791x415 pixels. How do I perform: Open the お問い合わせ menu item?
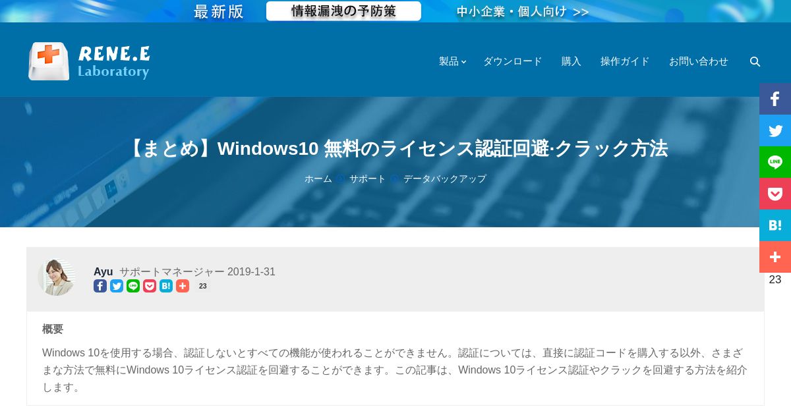click(x=699, y=61)
